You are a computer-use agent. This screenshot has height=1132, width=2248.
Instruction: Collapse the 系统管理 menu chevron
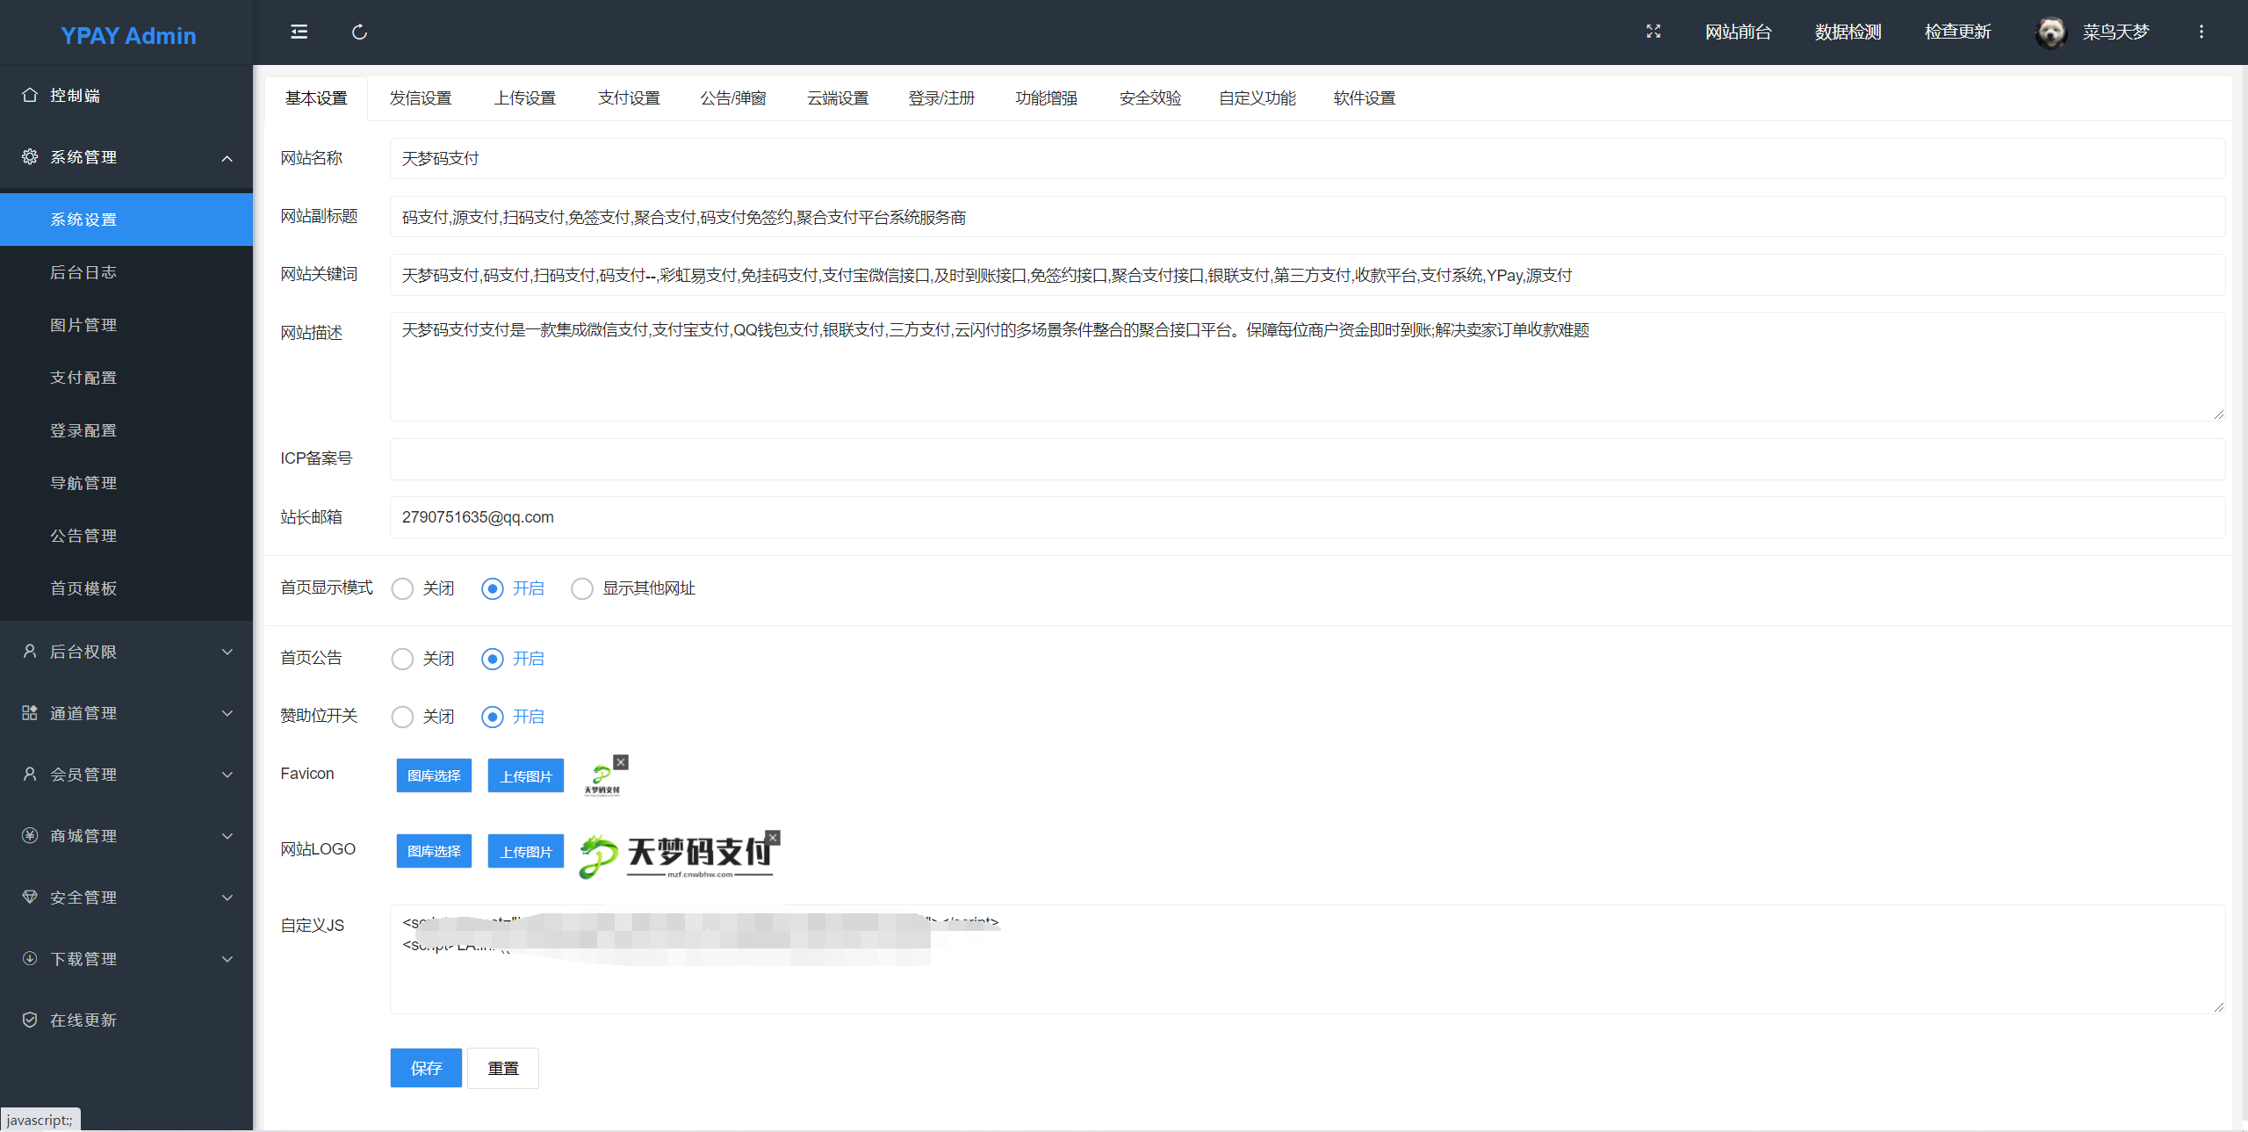click(227, 158)
